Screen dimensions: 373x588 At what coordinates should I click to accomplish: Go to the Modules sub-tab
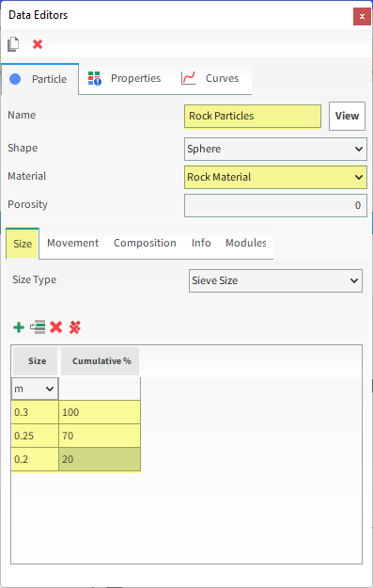pyautogui.click(x=245, y=243)
